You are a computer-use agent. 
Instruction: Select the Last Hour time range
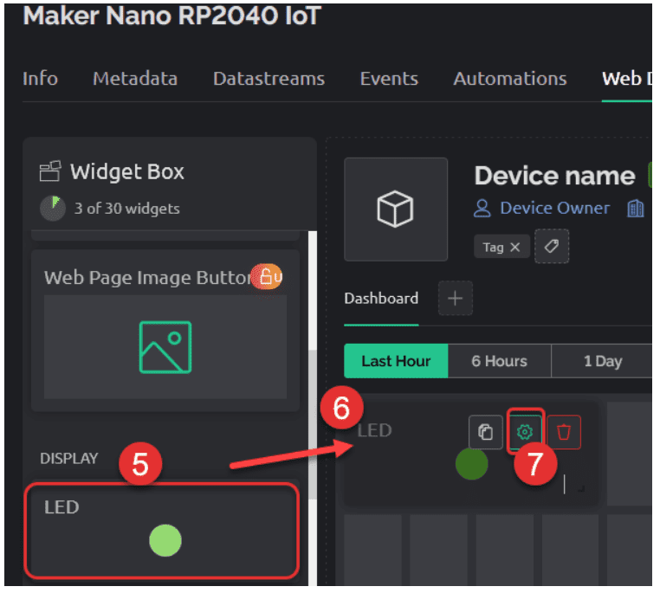396,361
